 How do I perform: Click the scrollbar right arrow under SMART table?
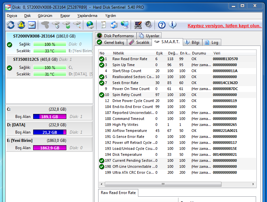click(x=253, y=184)
